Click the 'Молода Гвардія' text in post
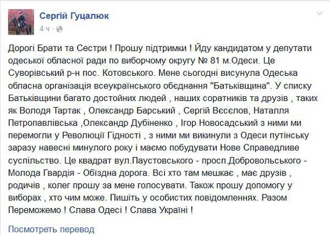 point(41,173)
